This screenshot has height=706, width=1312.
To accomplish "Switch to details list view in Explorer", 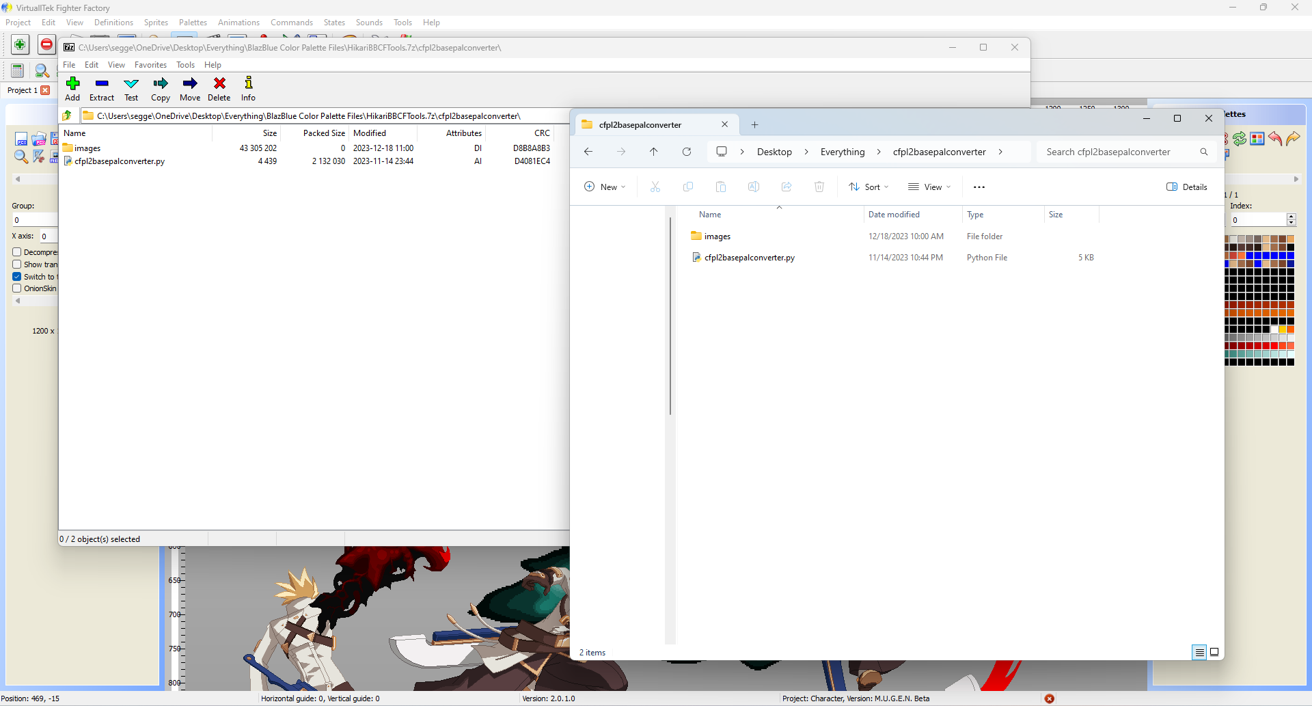I will pyautogui.click(x=1199, y=652).
